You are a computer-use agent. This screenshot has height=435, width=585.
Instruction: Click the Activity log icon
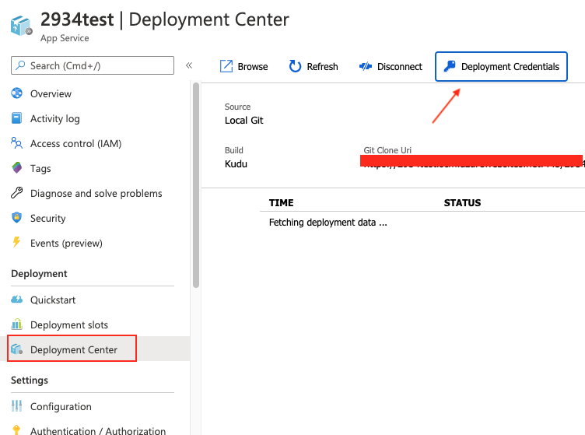coord(17,118)
